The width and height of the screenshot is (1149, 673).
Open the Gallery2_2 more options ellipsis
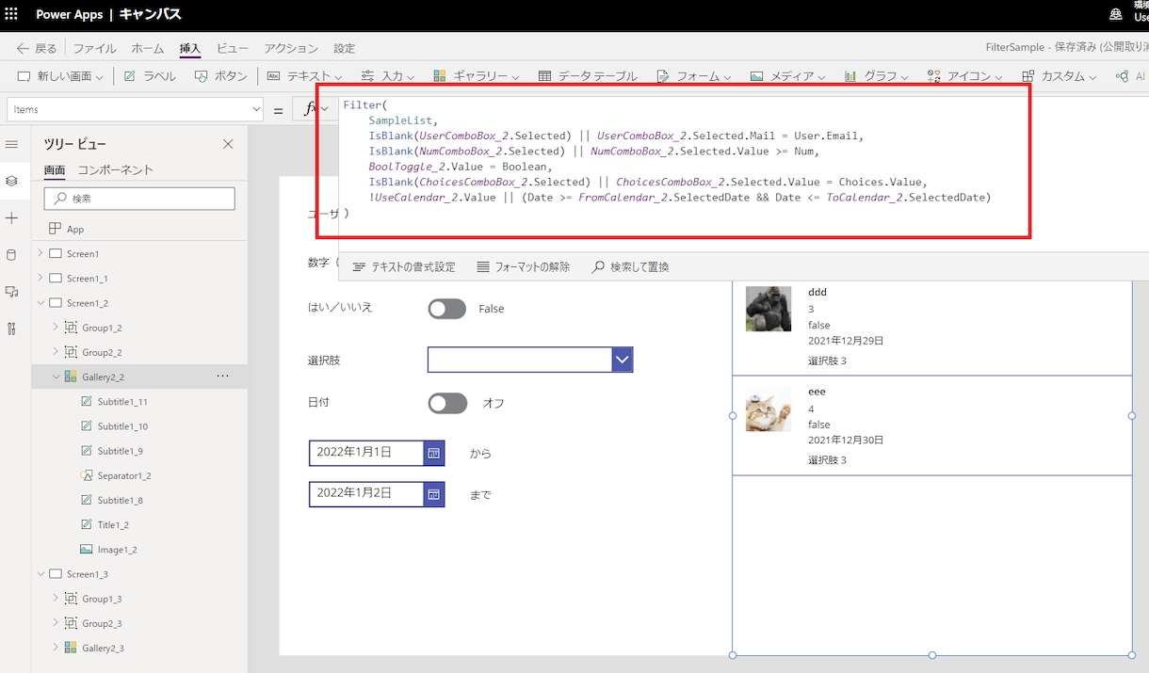222,377
